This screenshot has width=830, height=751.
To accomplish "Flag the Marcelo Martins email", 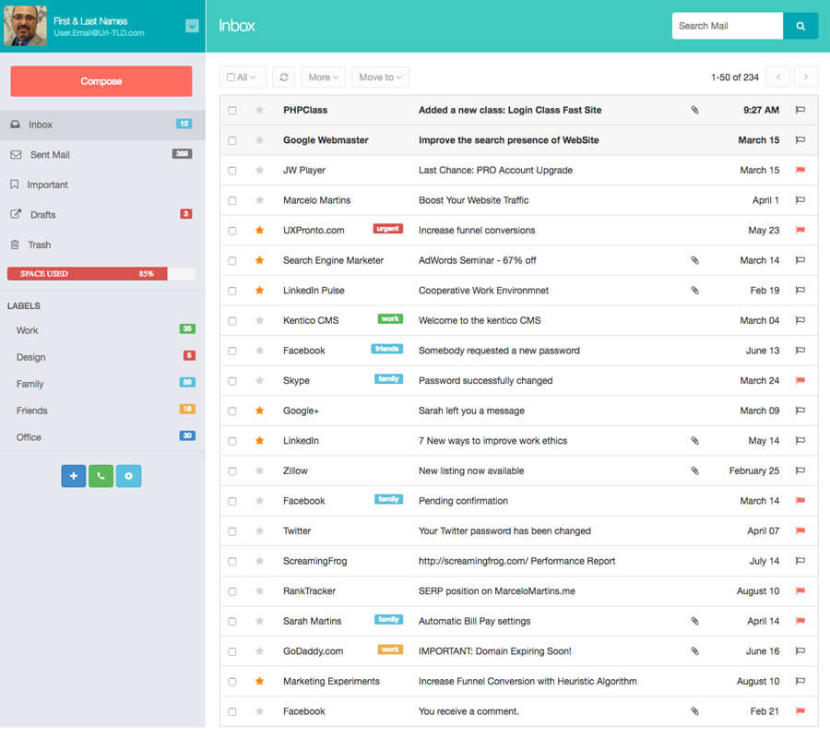I will 800,200.
